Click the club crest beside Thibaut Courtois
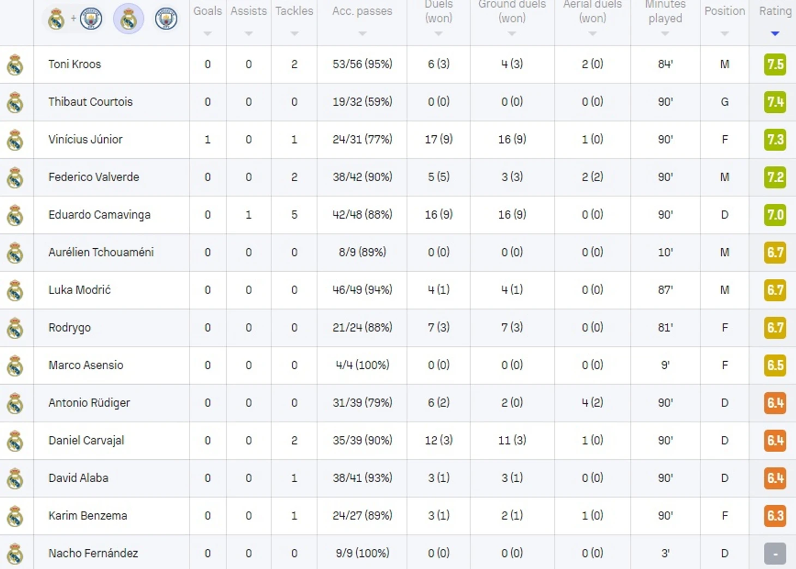The height and width of the screenshot is (569, 796). click(x=15, y=103)
